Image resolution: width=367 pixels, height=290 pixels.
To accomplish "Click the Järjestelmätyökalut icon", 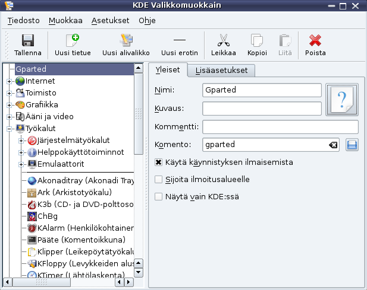I will coord(32,140).
